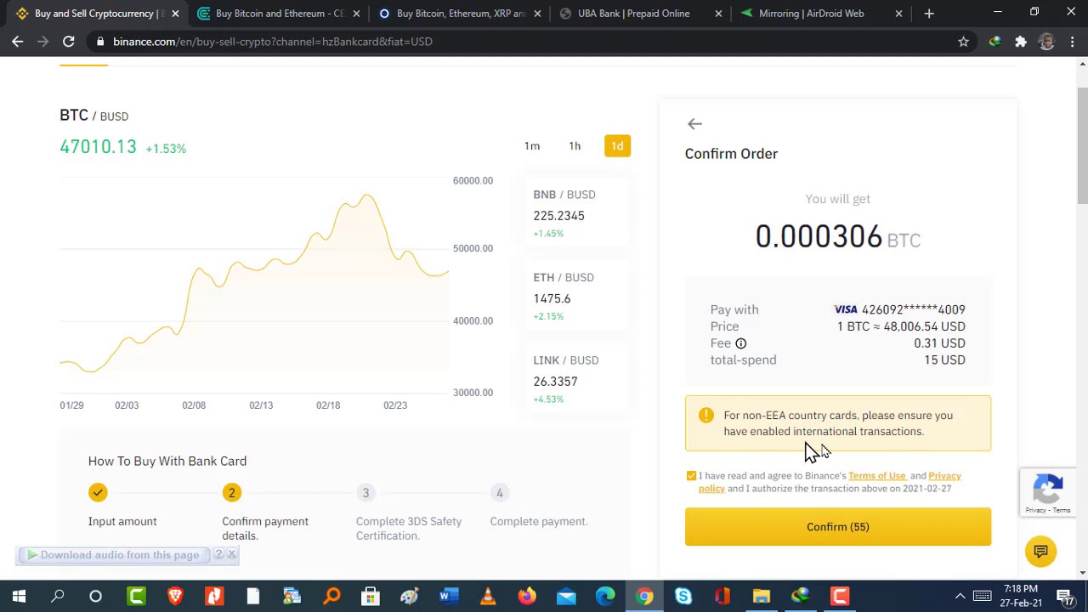Click the site lock icon in address bar
The height and width of the screenshot is (612, 1088).
click(x=100, y=41)
